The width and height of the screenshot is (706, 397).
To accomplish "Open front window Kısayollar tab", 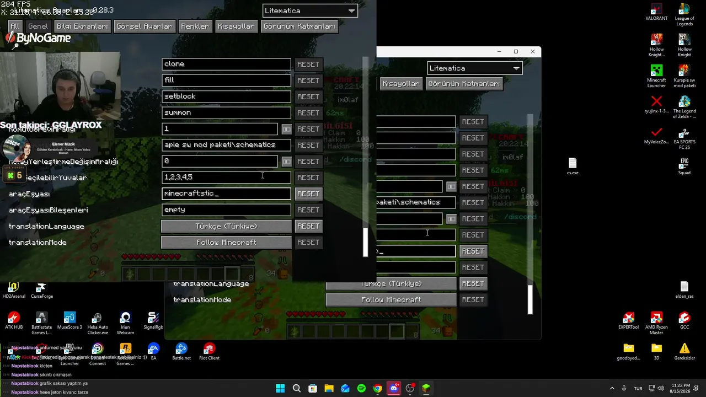I will [236, 26].
